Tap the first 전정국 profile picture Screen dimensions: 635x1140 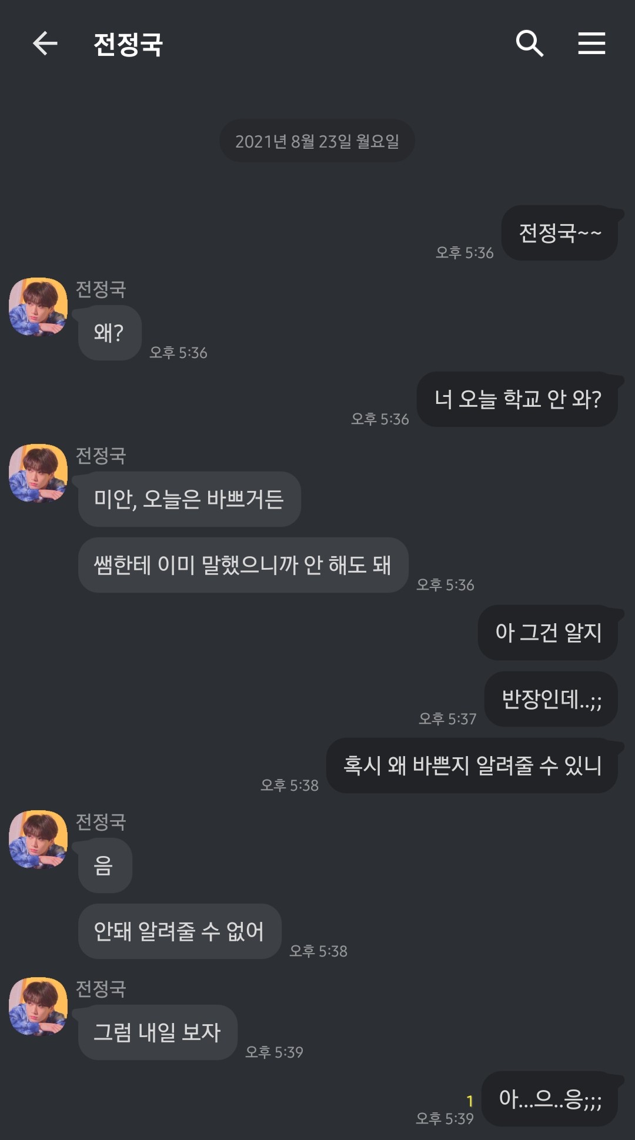click(x=38, y=307)
